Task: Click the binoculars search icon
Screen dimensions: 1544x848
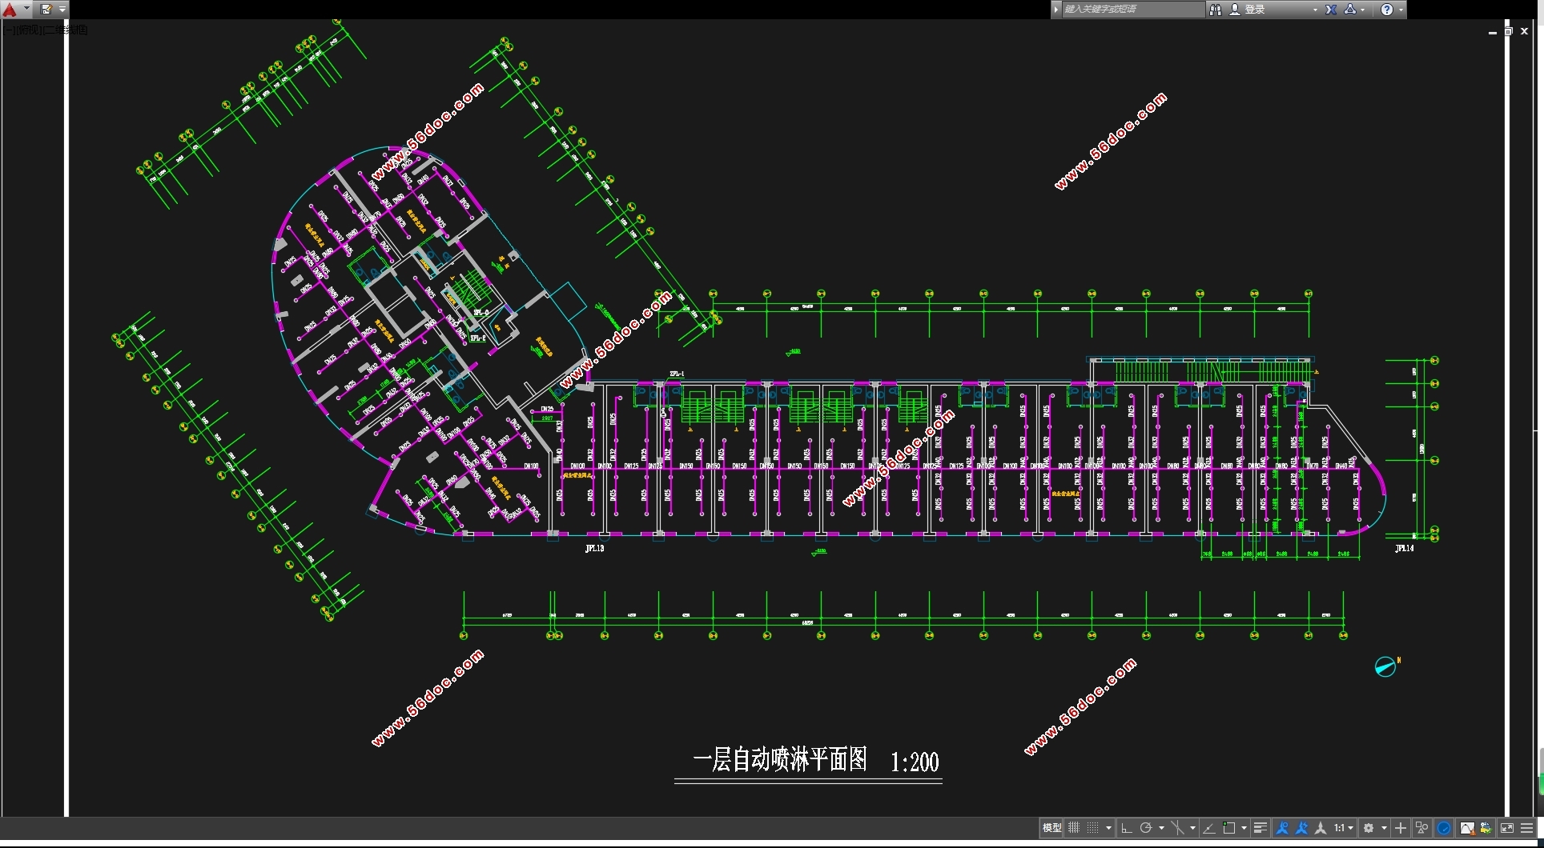Action: [x=1216, y=10]
